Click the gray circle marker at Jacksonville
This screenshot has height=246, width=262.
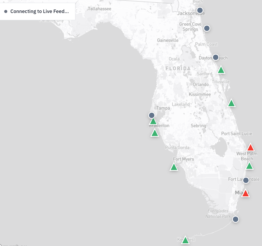(200, 10)
